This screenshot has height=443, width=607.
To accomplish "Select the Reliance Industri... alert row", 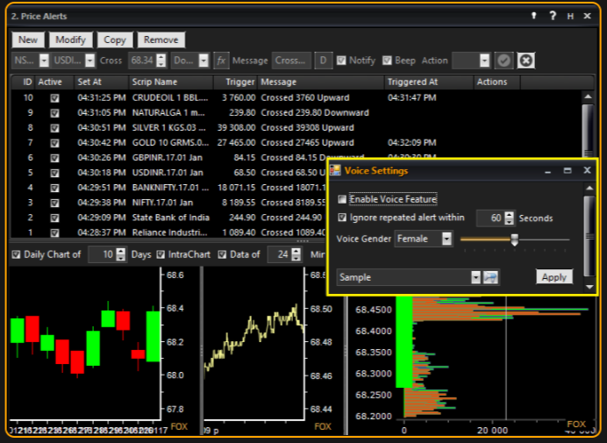I will (168, 232).
